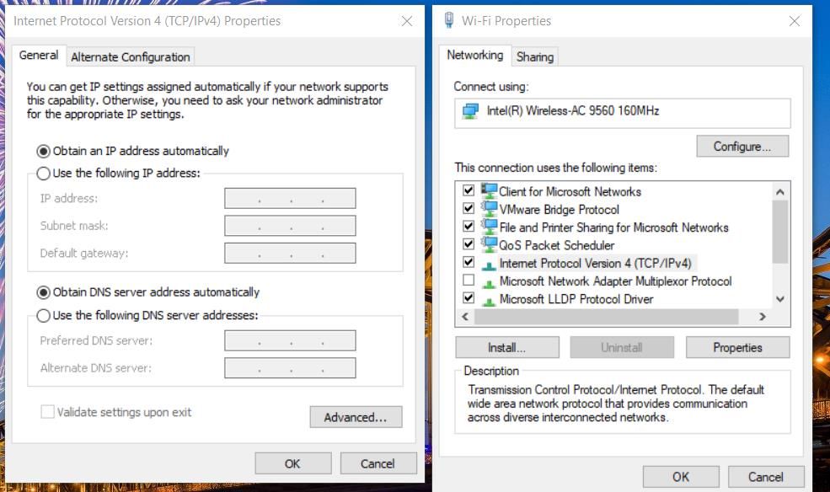The height and width of the screenshot is (492, 830).
Task: Switch to the Networking tab
Action: pyautogui.click(x=474, y=55)
